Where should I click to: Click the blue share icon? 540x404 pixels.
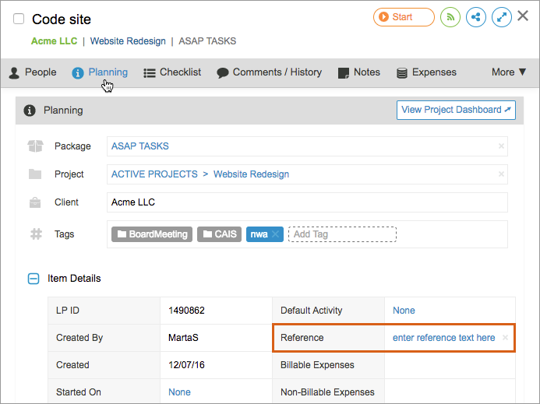tap(476, 17)
